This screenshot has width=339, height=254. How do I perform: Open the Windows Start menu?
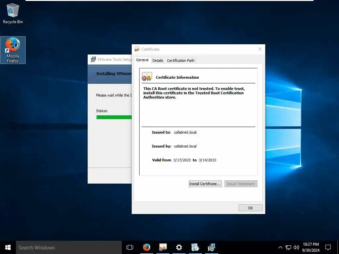click(x=8, y=247)
